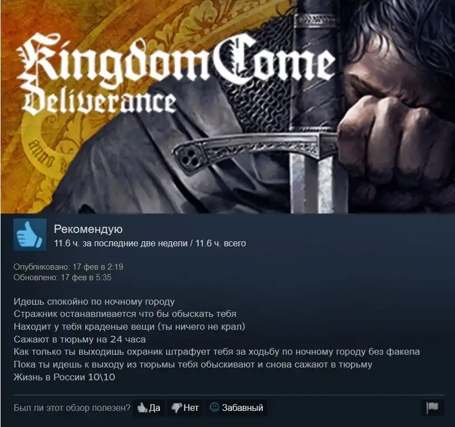Screen dimensions: 455x427
Task: Click the review line starting 'Идешь спокойно'
Action: coord(94,301)
